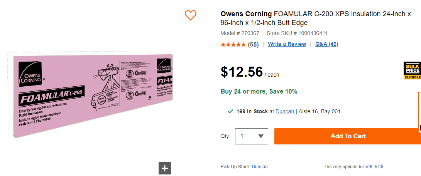The image size is (421, 176).
Task: Click Duncan store link beside in-stock count
Action: click(x=285, y=111)
